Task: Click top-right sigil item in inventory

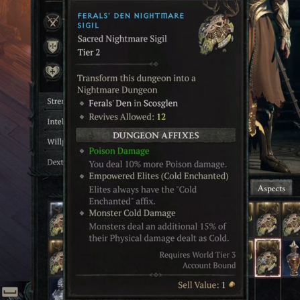Action: coord(291,219)
